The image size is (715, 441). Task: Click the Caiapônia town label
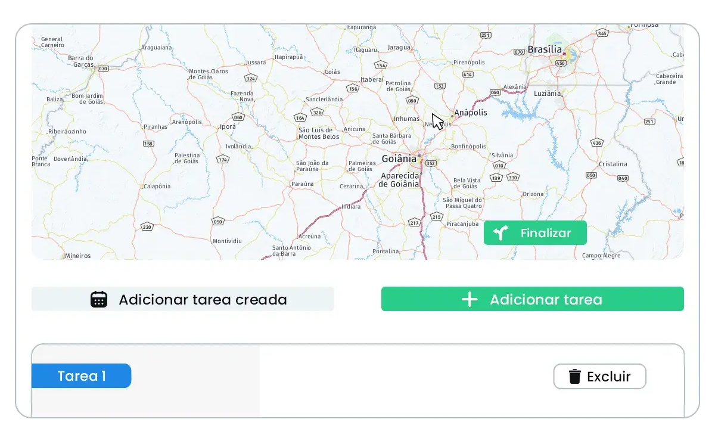(x=157, y=187)
